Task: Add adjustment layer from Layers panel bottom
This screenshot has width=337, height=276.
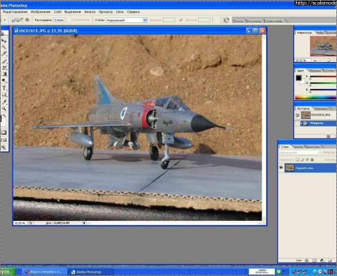Action: click(322, 261)
